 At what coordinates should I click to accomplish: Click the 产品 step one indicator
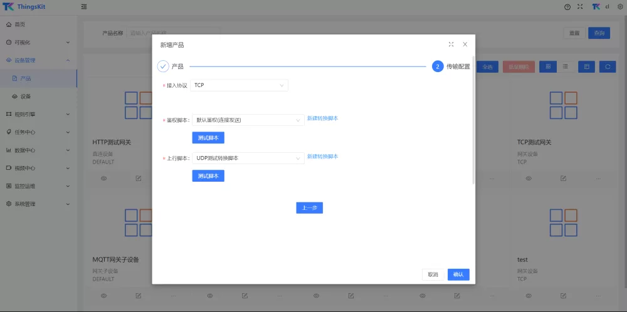[163, 66]
